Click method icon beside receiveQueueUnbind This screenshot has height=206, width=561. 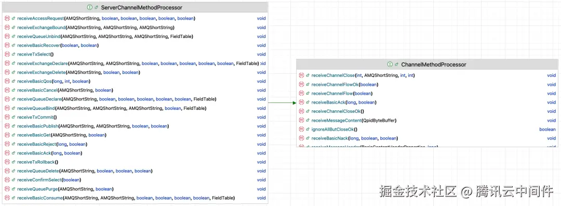point(7,36)
